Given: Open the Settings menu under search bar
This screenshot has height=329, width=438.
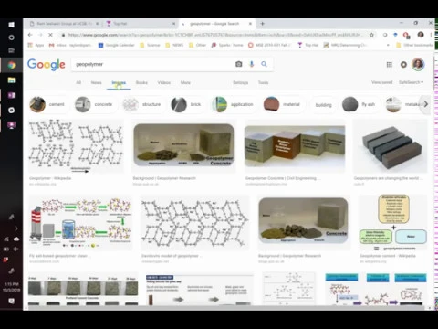Looking at the screenshot, I should pos(240,82).
